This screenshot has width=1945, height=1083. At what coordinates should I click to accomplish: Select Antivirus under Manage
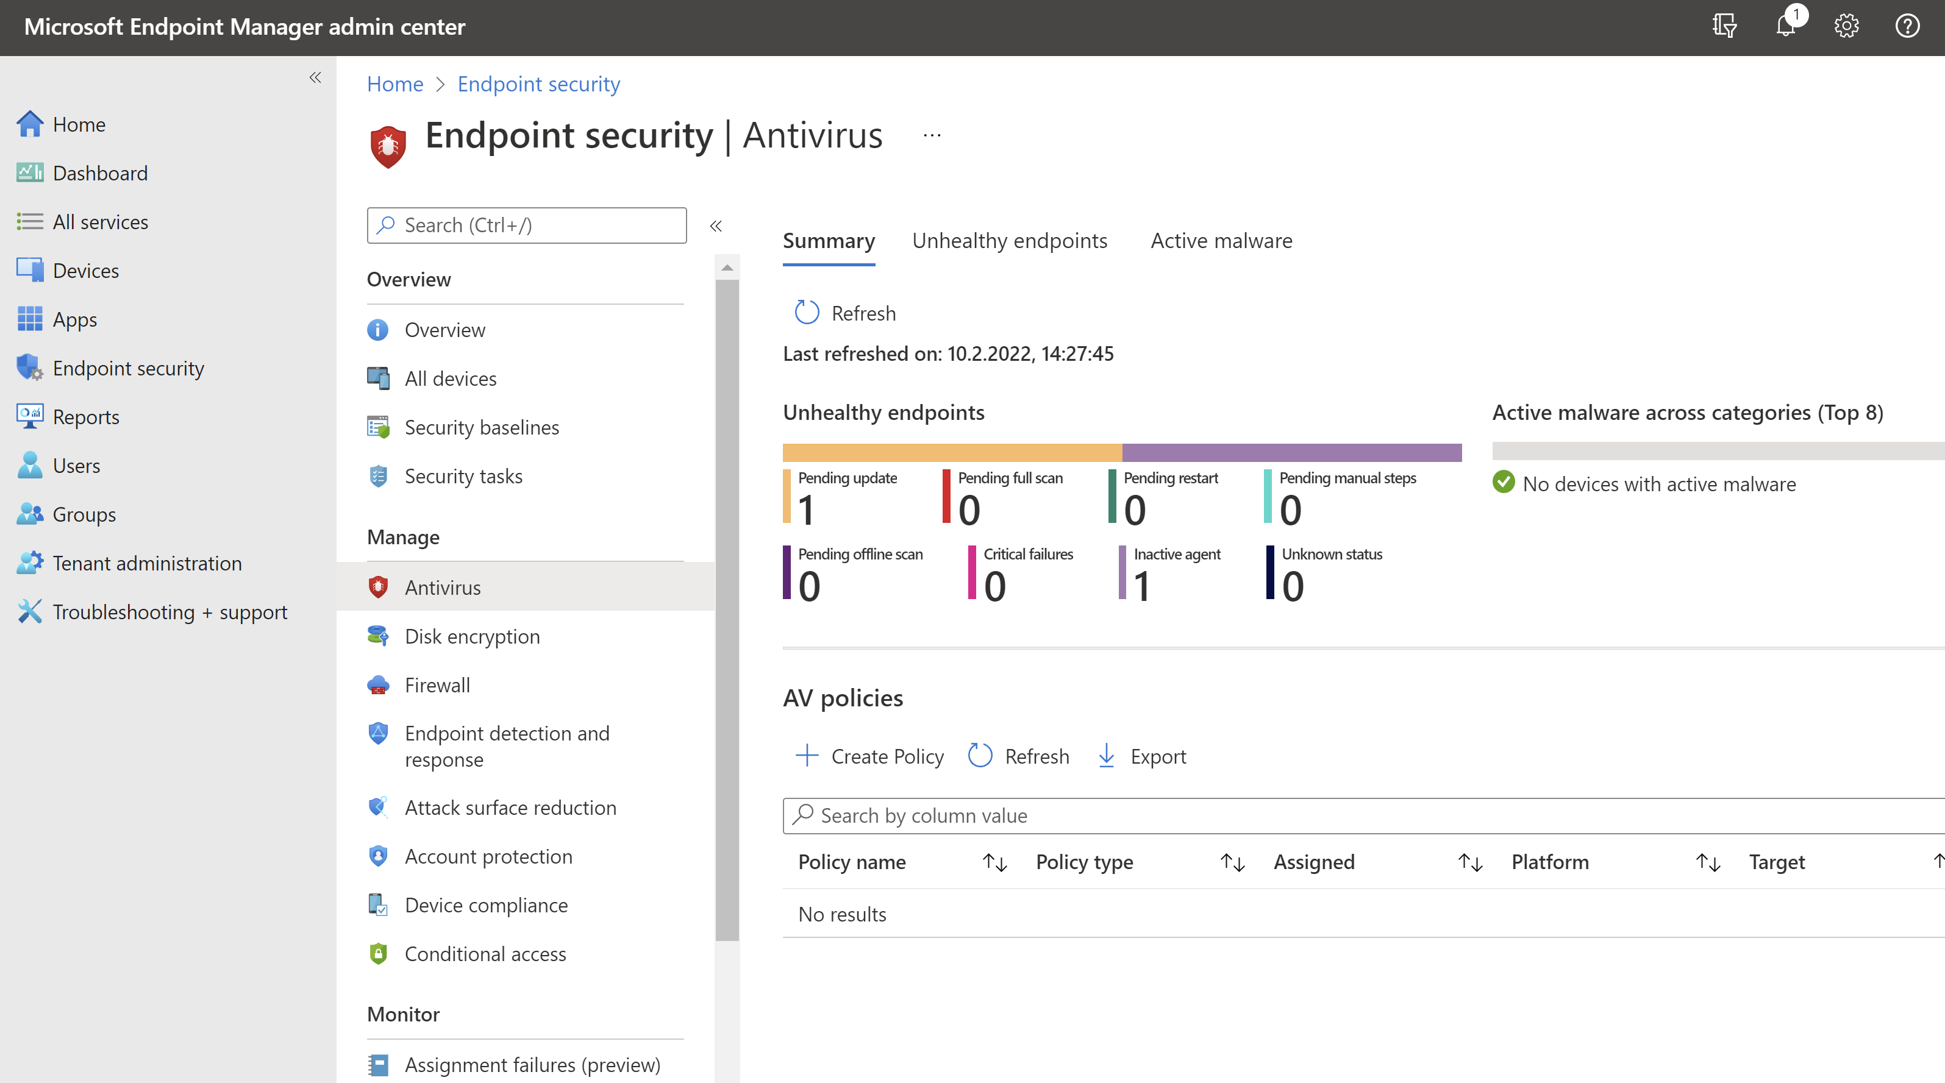525,587
